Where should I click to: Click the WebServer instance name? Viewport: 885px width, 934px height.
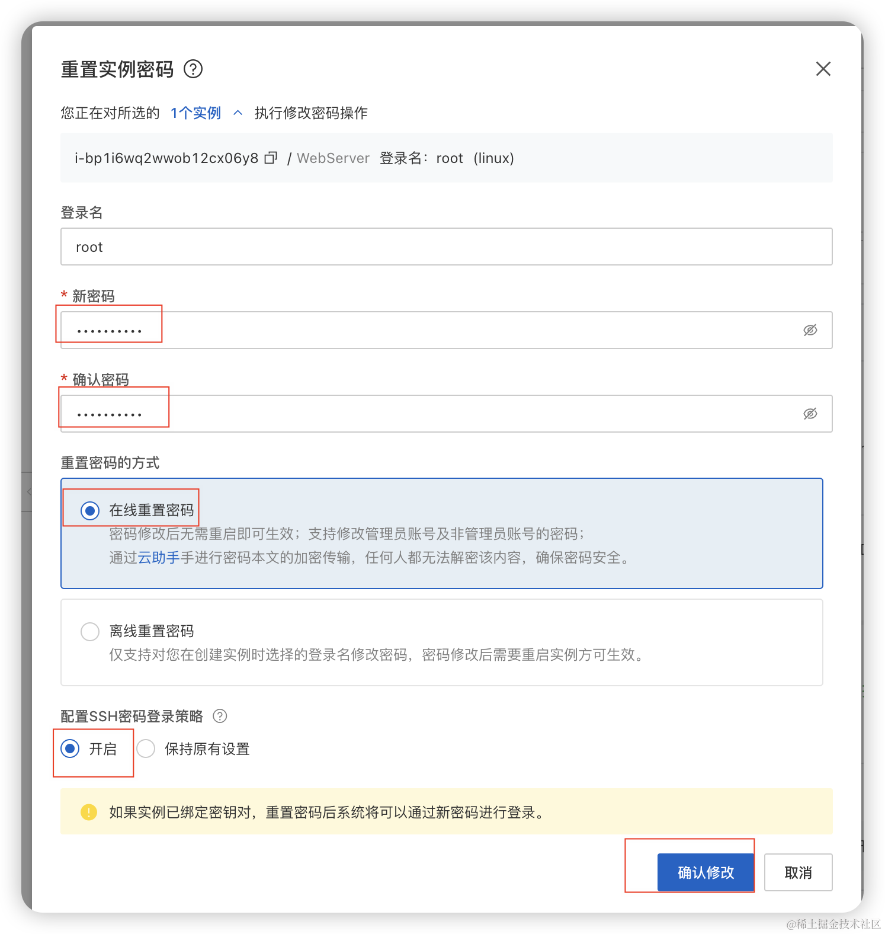point(333,158)
